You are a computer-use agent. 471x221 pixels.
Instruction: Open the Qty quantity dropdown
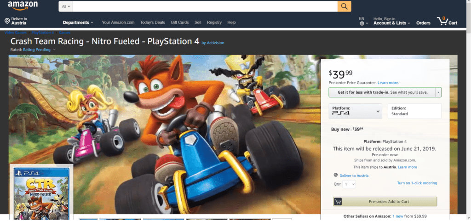pos(349,184)
